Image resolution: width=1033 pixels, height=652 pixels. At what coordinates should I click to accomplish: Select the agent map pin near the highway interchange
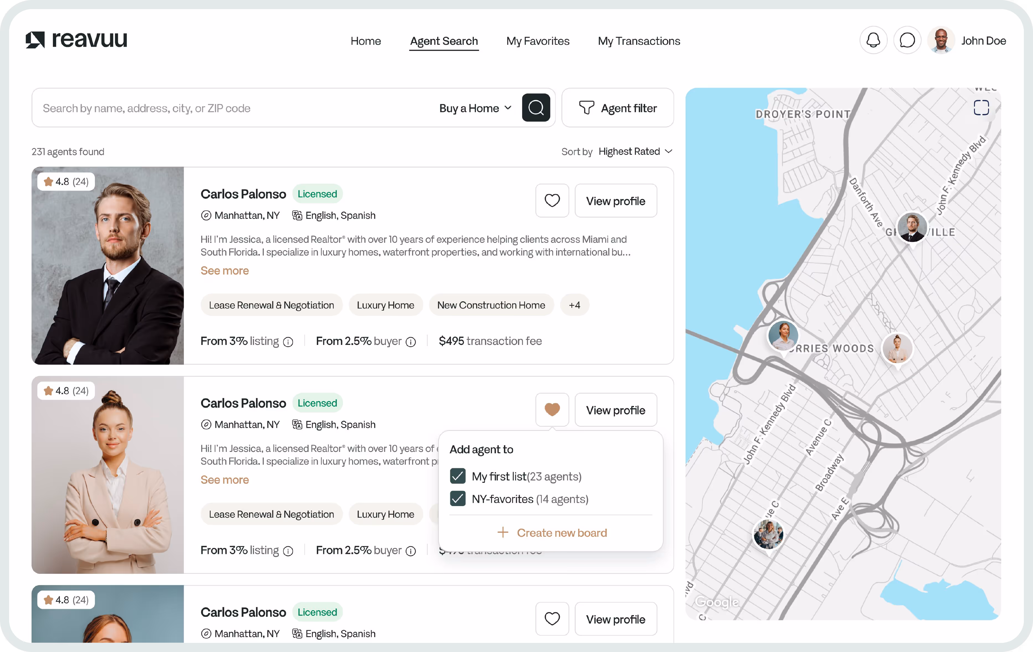pos(783,336)
